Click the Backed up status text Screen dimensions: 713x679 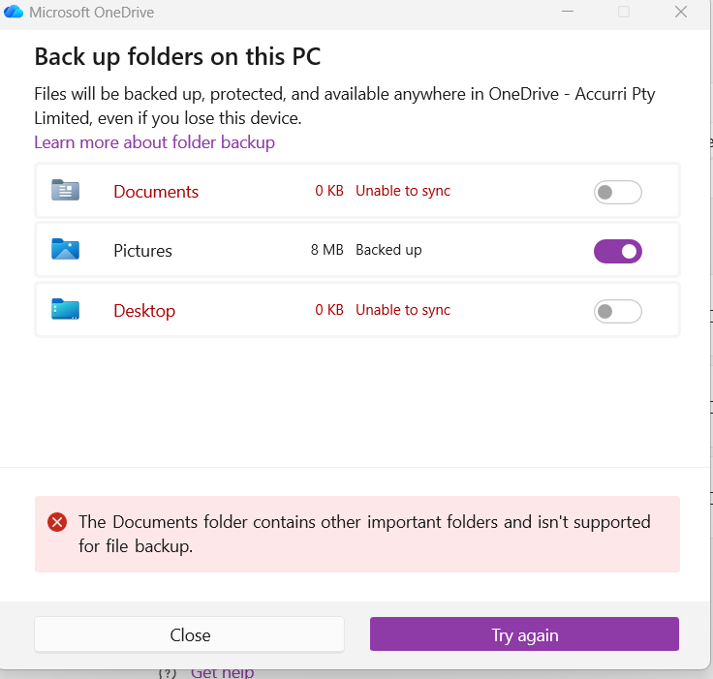pos(388,250)
